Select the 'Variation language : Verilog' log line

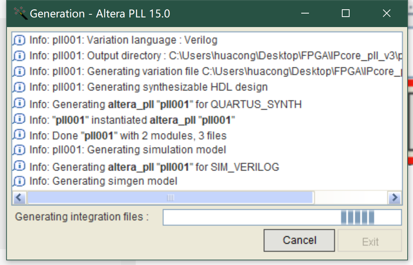point(123,40)
